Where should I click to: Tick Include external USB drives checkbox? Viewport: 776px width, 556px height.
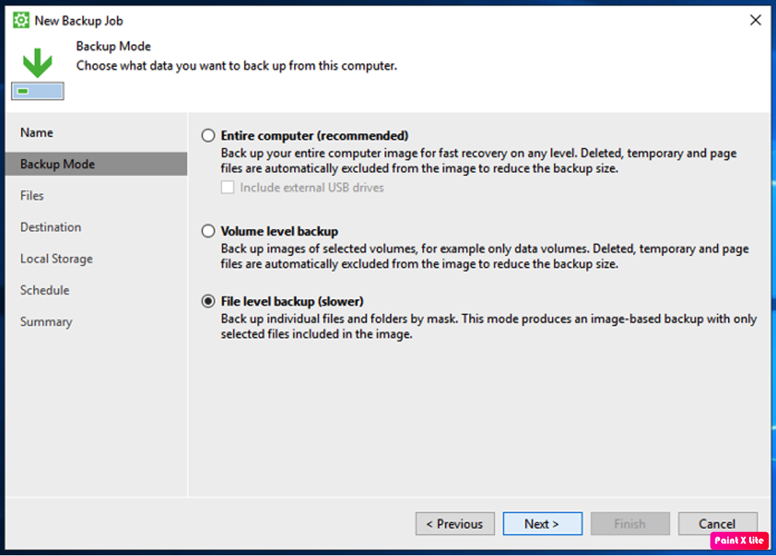[x=227, y=188]
